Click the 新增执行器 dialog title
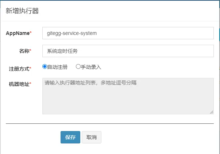 (22, 11)
